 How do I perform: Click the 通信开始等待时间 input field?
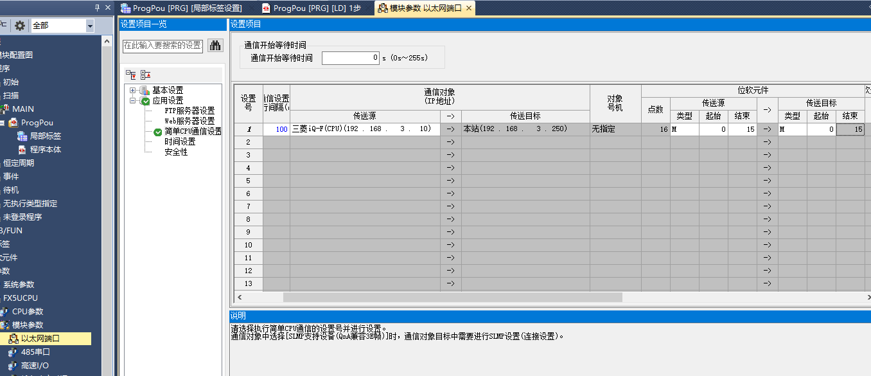coord(351,58)
